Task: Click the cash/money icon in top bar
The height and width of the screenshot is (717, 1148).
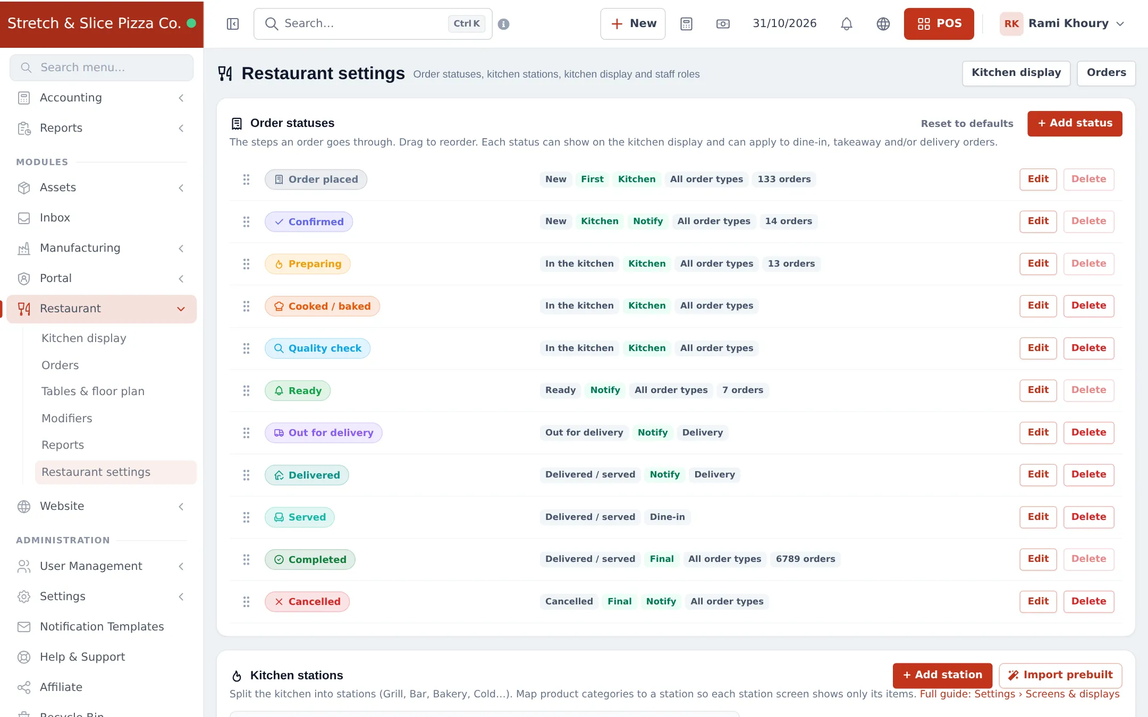Action: tap(723, 24)
